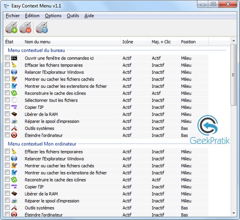
Task: Open the Fichier menu
Action: click(12, 16)
